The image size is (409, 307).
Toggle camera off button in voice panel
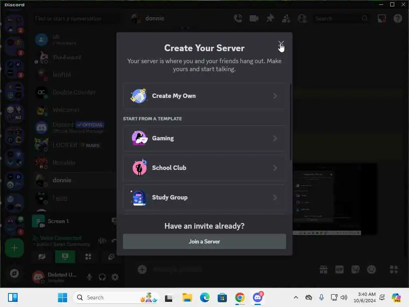tap(42, 257)
